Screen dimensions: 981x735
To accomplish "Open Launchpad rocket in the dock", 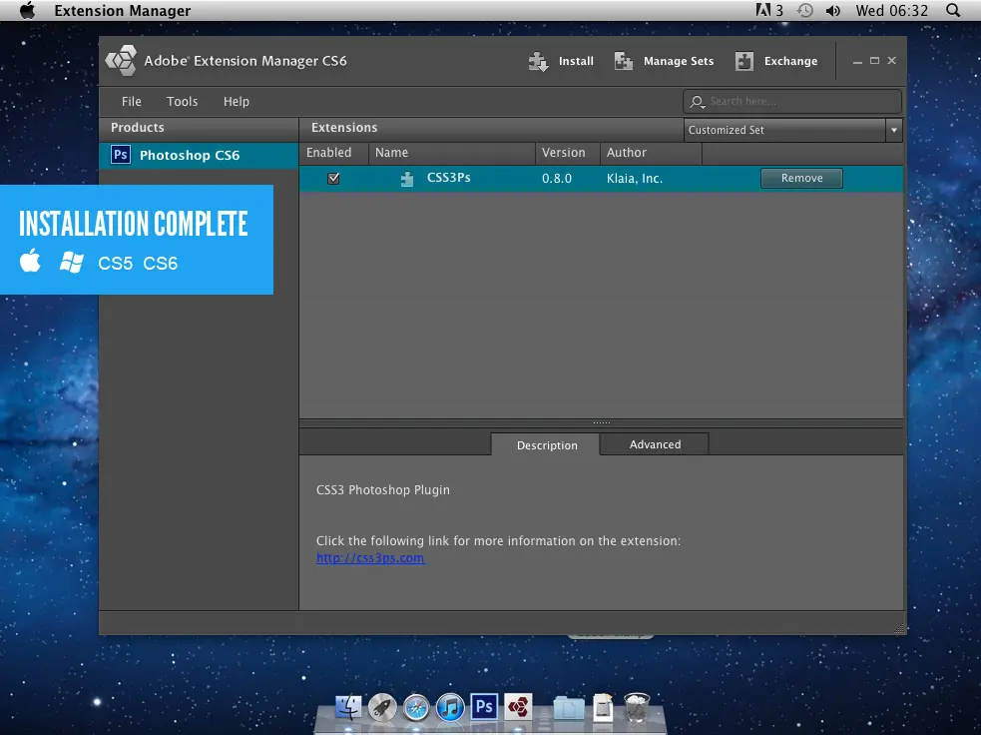I will click(382, 707).
